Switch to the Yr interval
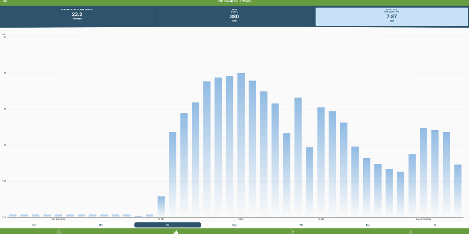This screenshot has width=469, height=234. 435,225
